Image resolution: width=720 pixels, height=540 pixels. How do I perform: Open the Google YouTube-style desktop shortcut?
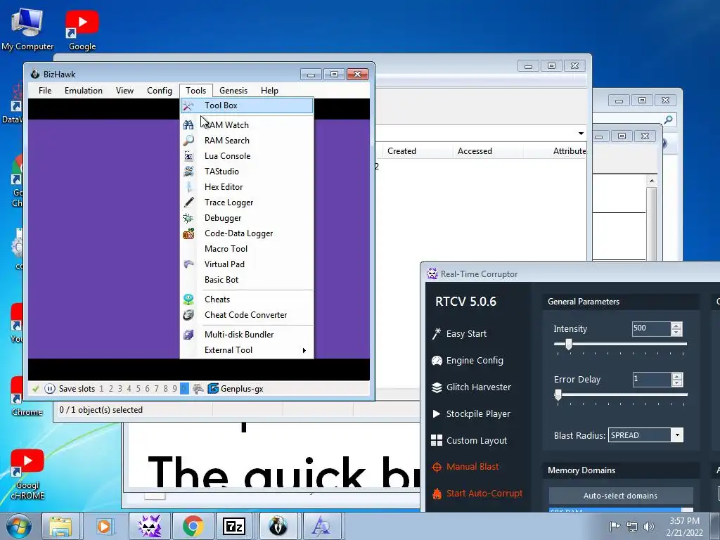(x=82, y=30)
